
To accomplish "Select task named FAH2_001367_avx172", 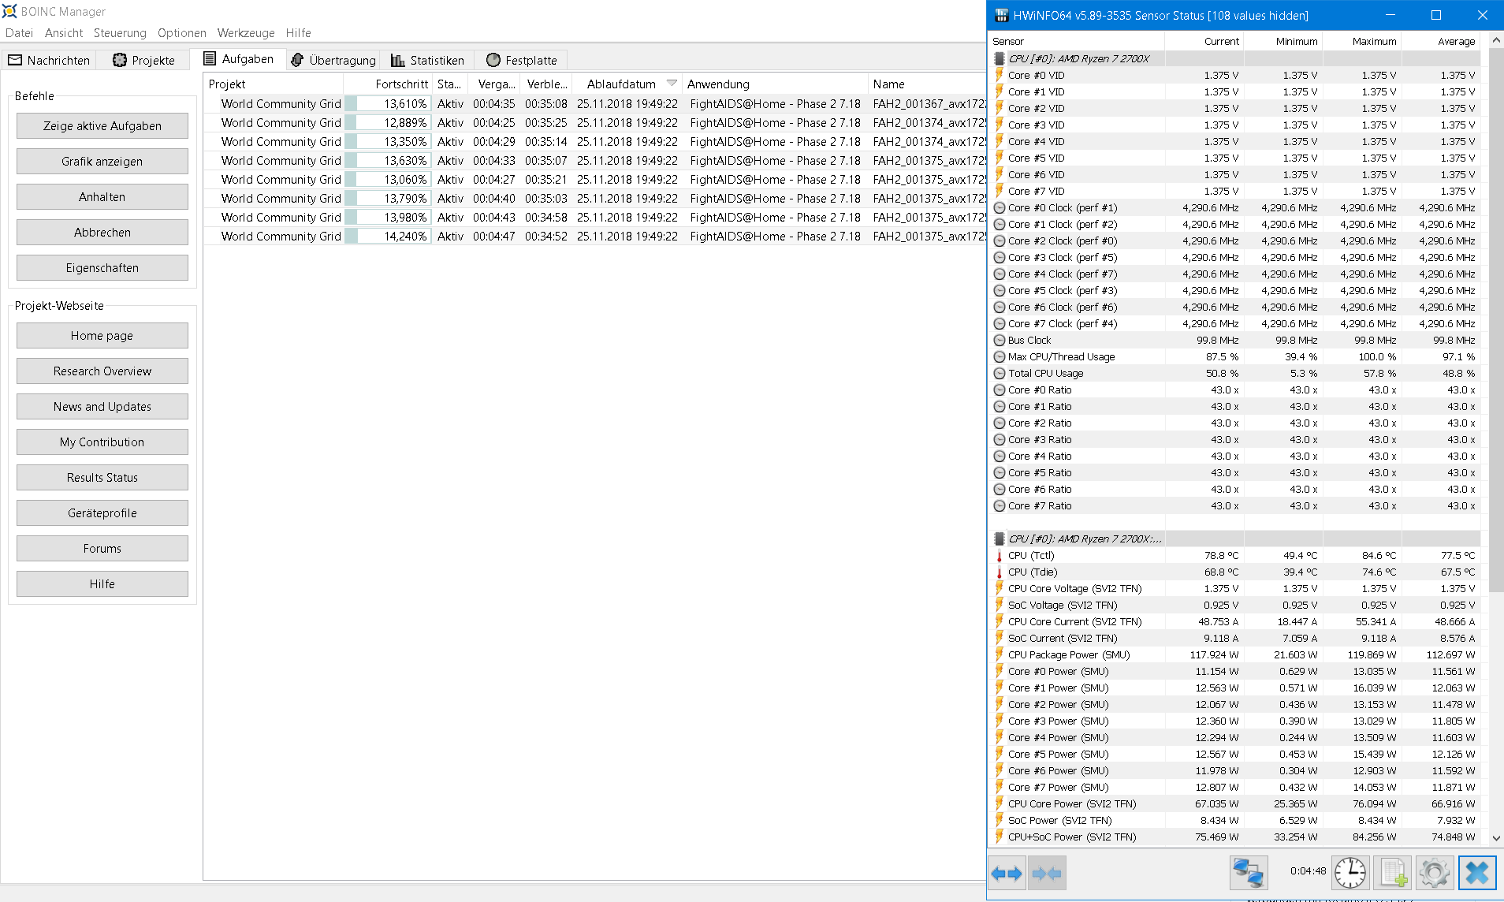I will click(x=929, y=104).
